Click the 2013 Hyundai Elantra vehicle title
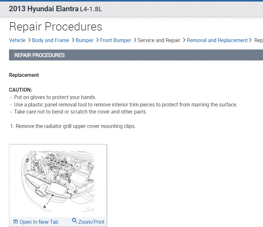263x227 pixels. [x=44, y=9]
